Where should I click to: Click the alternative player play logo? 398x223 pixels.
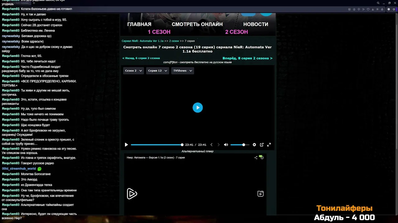pyautogui.click(x=132, y=194)
